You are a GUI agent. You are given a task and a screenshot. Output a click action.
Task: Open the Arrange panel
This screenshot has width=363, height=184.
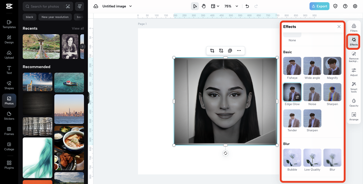pos(354,116)
